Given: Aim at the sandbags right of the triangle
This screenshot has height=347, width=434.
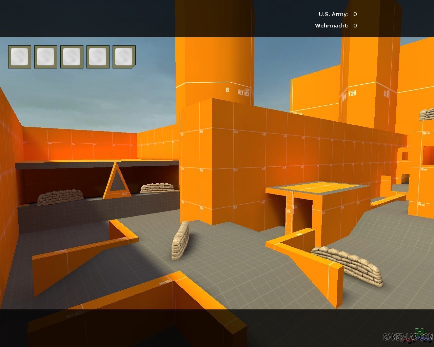Looking at the screenshot, I should point(157,187).
